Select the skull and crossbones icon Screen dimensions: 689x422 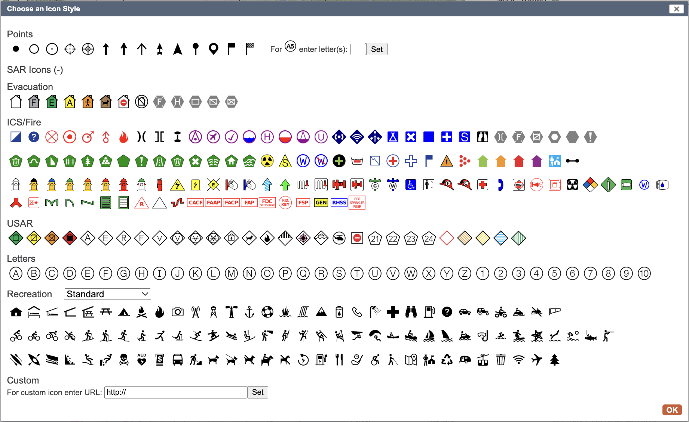pyautogui.click(x=124, y=360)
